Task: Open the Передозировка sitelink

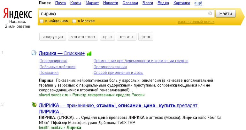Action: (x=53, y=61)
